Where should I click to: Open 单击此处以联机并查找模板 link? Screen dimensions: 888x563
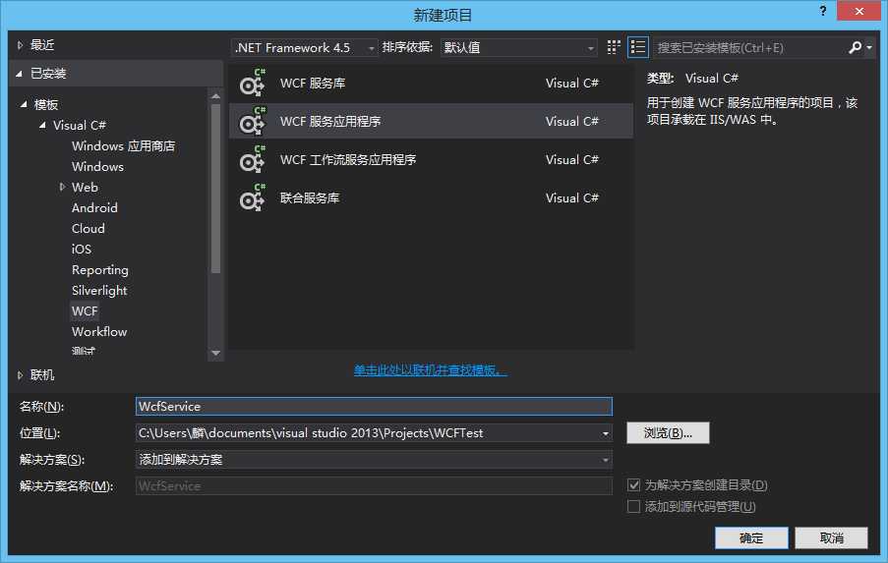tap(431, 370)
